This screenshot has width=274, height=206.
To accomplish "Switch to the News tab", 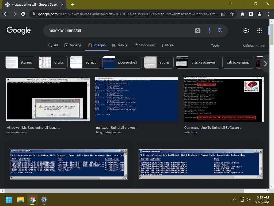I will click(x=120, y=45).
